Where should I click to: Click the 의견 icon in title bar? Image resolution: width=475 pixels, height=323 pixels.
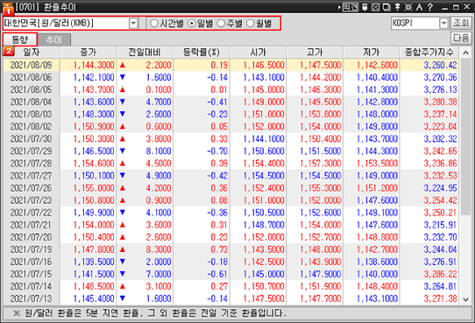[x=351, y=7]
